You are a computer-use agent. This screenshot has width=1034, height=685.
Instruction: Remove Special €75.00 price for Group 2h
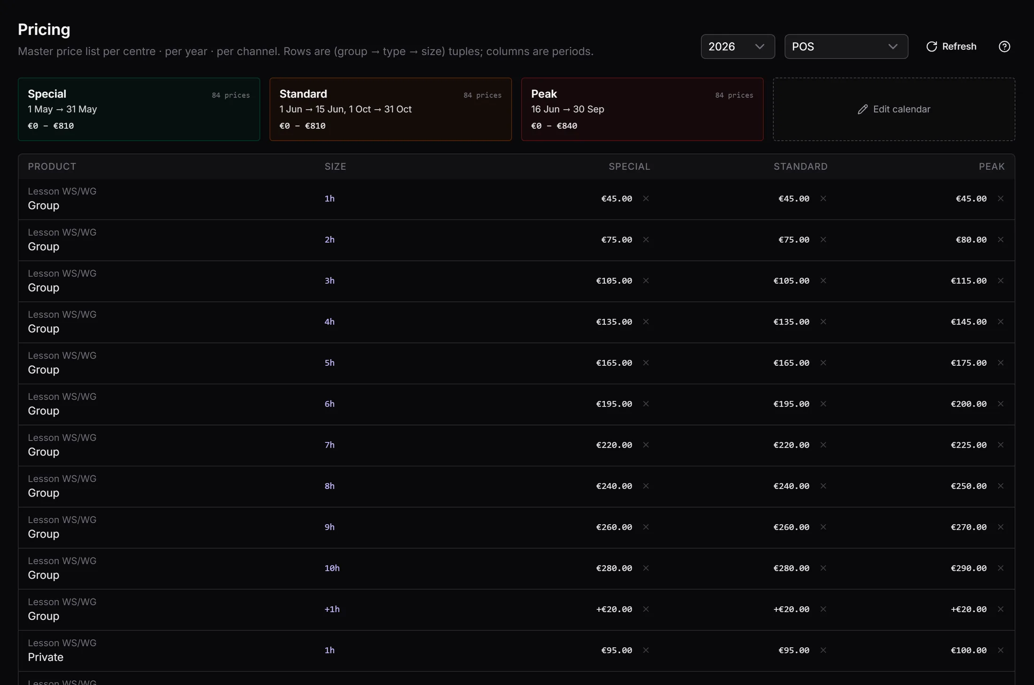pyautogui.click(x=646, y=240)
